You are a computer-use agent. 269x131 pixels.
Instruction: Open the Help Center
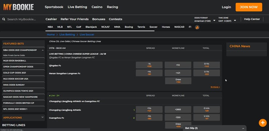(252, 19)
